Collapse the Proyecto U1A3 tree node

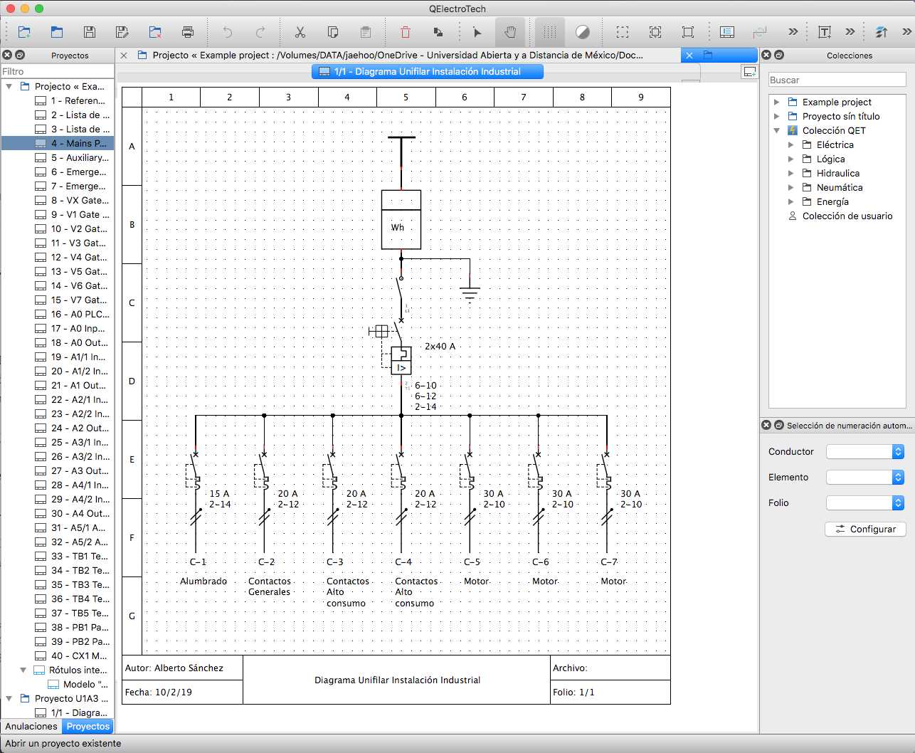pyautogui.click(x=9, y=698)
